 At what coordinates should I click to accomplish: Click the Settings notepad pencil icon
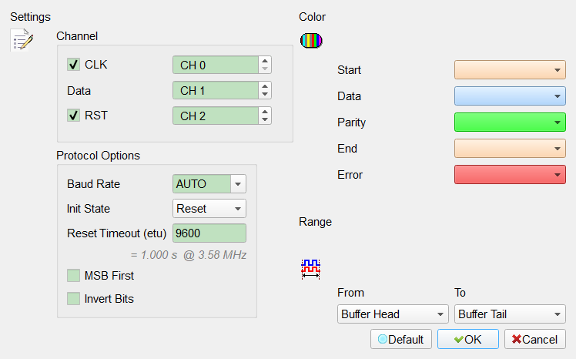[22, 40]
